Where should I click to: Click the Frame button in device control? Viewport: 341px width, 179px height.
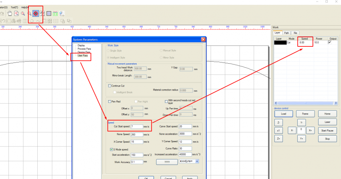click(x=305, y=114)
